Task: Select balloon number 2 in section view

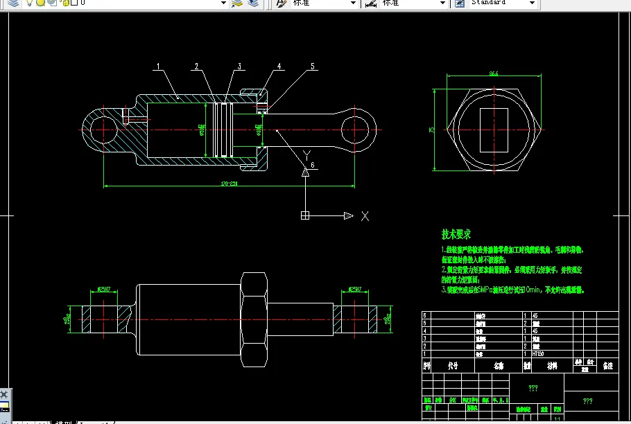Action: coord(196,67)
